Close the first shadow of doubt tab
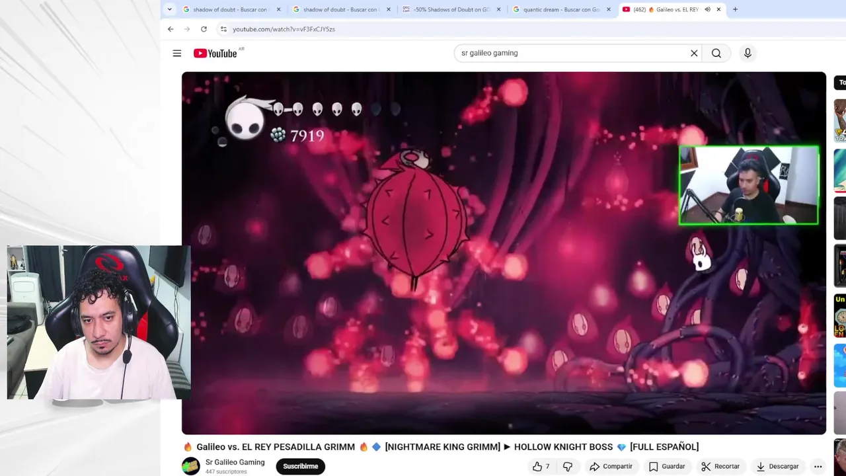 click(278, 9)
